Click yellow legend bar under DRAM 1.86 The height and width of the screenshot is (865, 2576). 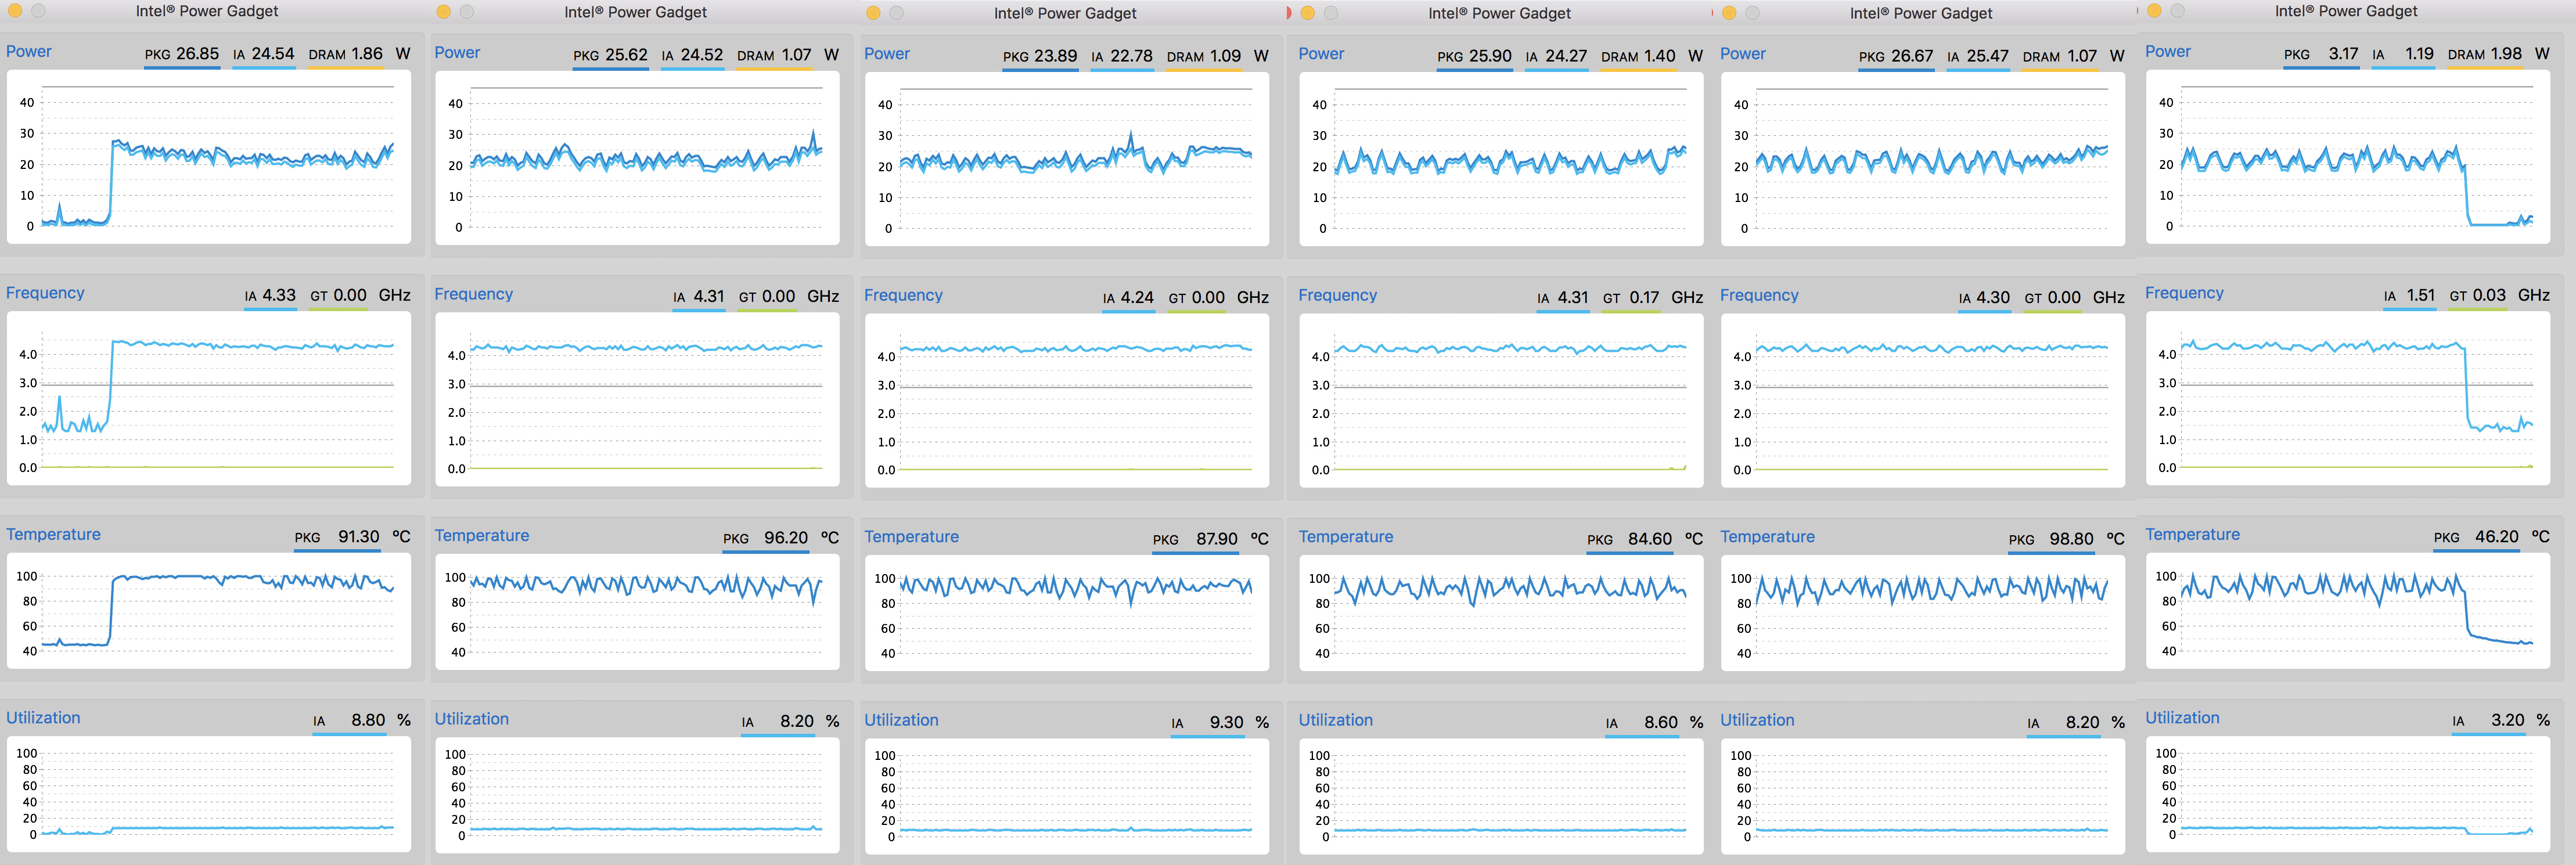click(345, 67)
